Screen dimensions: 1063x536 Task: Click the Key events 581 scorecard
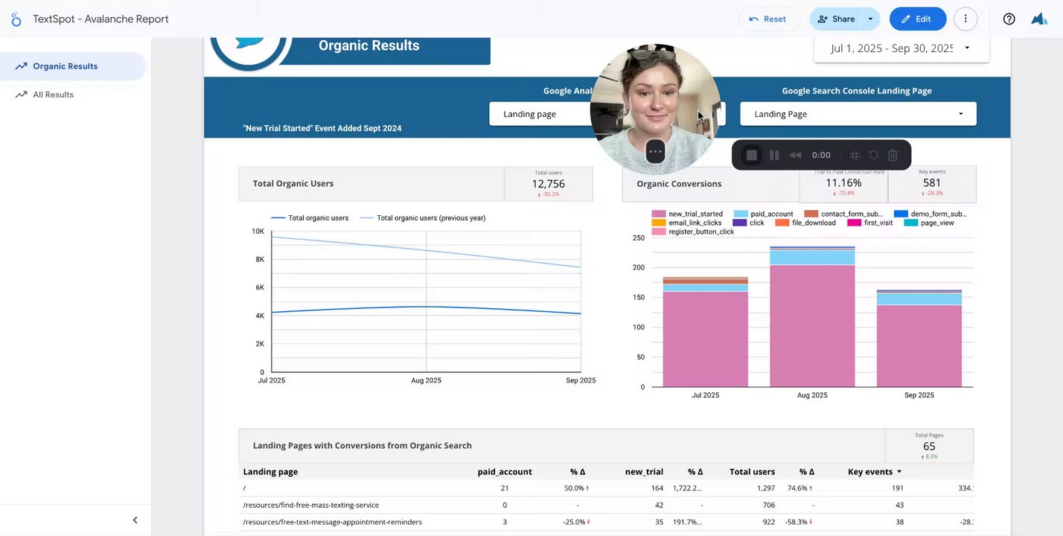click(x=932, y=184)
